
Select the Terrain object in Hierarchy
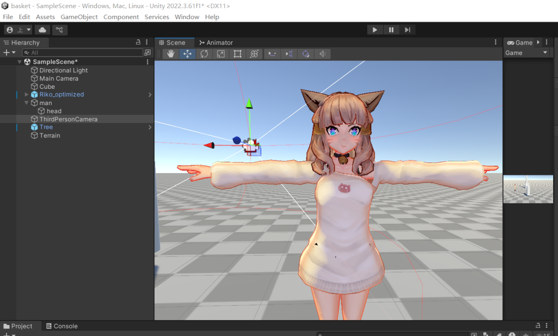tap(50, 136)
